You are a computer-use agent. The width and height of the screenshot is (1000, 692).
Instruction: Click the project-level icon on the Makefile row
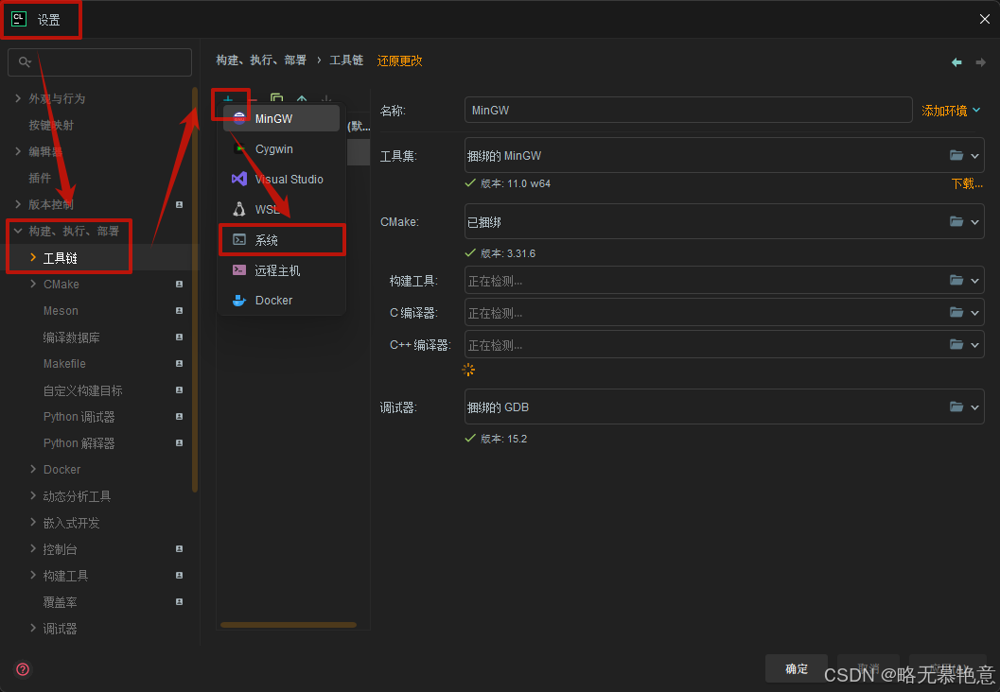point(179,363)
